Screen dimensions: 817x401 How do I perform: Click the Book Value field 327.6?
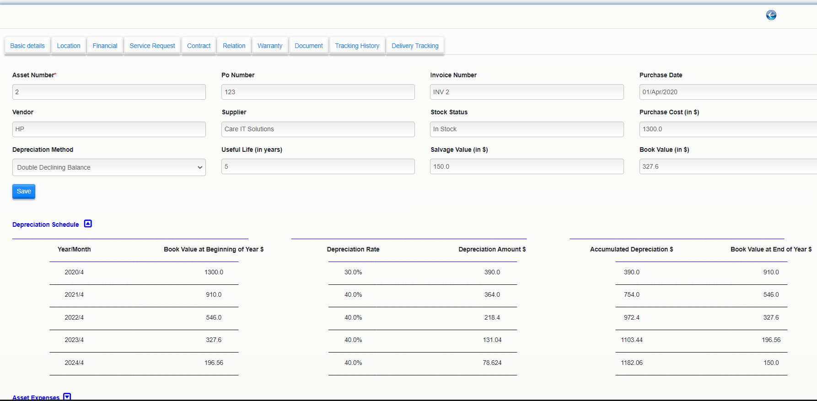click(728, 166)
